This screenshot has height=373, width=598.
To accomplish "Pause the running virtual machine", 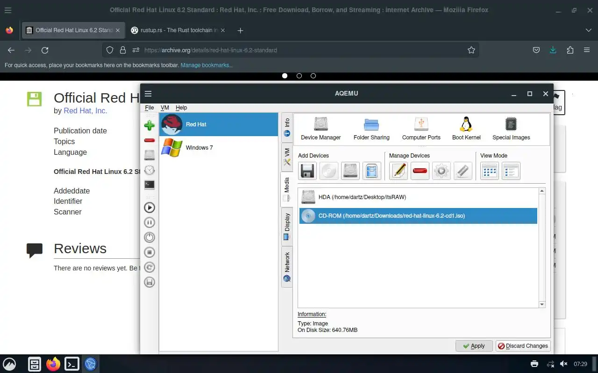I will pyautogui.click(x=149, y=222).
